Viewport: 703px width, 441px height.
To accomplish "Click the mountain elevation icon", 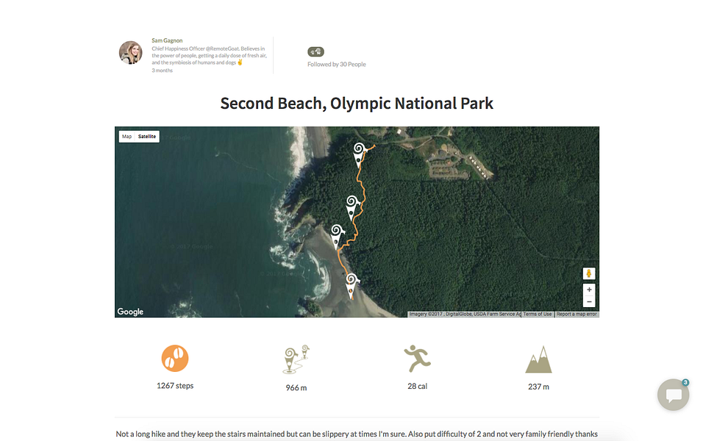I will (538, 359).
